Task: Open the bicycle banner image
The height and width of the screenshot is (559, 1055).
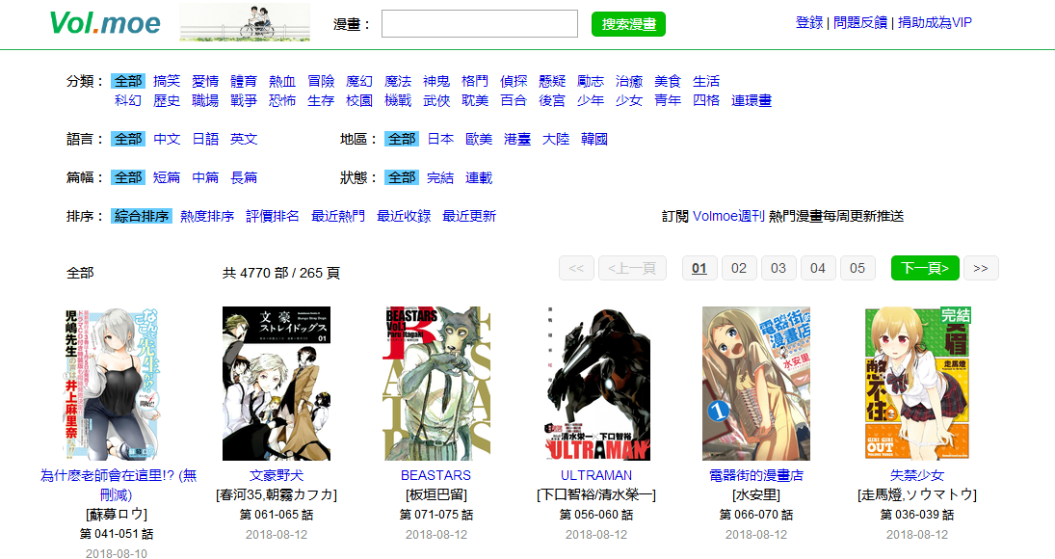Action: [245, 22]
